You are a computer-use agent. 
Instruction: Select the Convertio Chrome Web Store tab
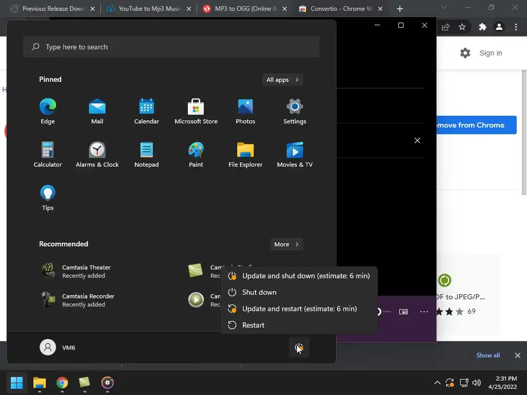click(341, 9)
